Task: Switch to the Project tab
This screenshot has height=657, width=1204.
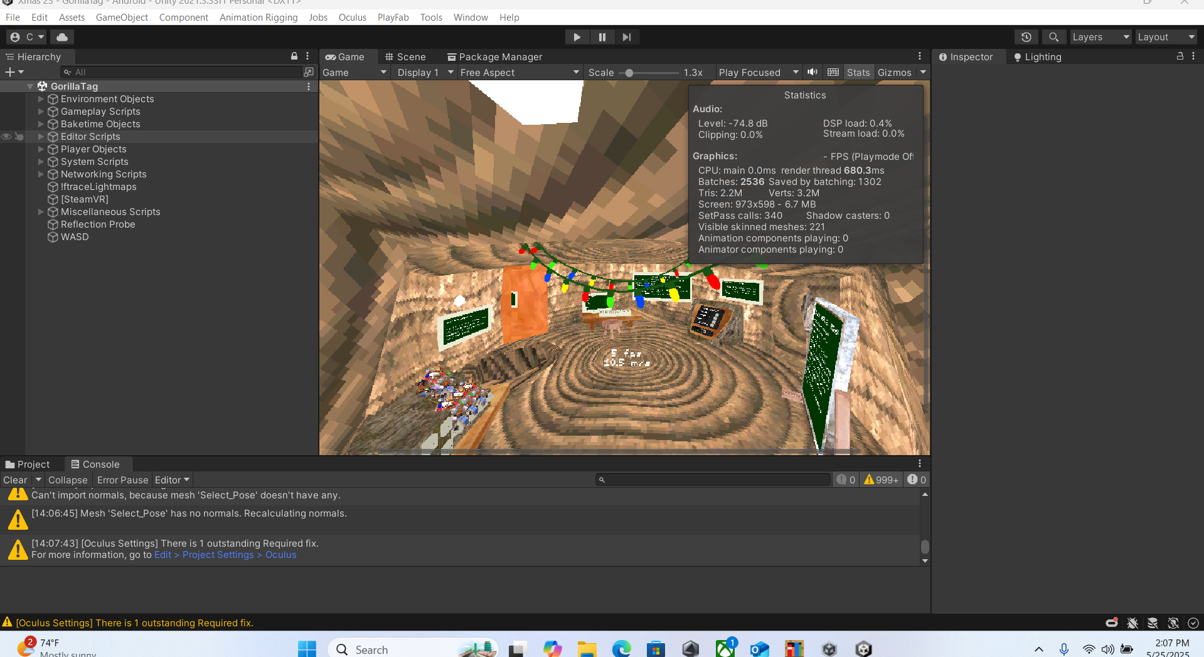Action: coord(28,465)
